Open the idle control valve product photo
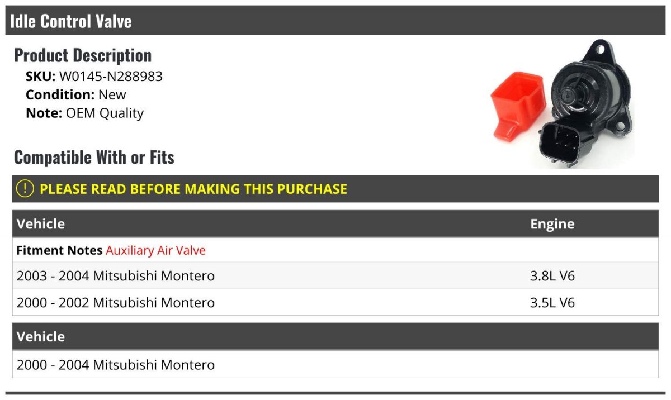 (562, 103)
